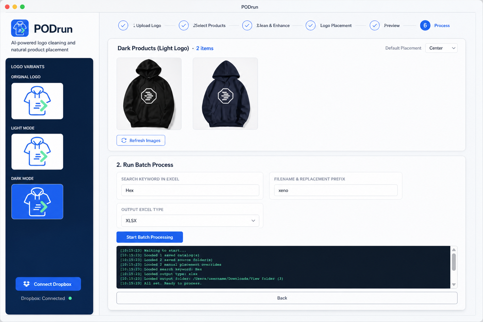Image resolution: width=483 pixels, height=322 pixels.
Task: Click the 'Dropbox: Connected' status text
Action: coord(43,298)
